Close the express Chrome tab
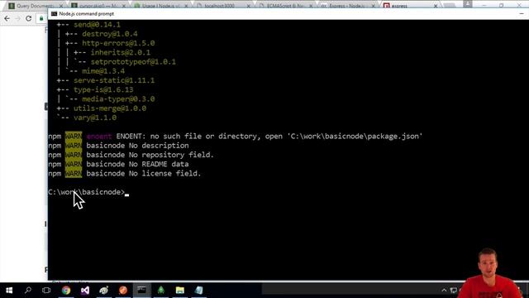Image resolution: width=529 pixels, height=298 pixels. click(x=436, y=6)
